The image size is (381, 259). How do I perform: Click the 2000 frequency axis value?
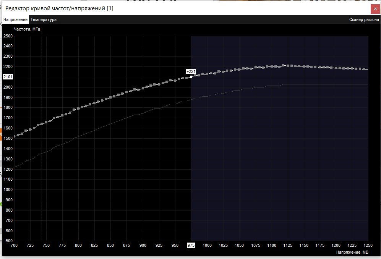pos(8,87)
